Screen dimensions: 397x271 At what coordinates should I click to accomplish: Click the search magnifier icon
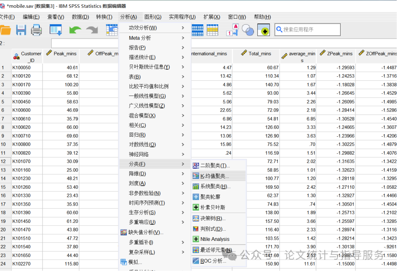coord(279,29)
